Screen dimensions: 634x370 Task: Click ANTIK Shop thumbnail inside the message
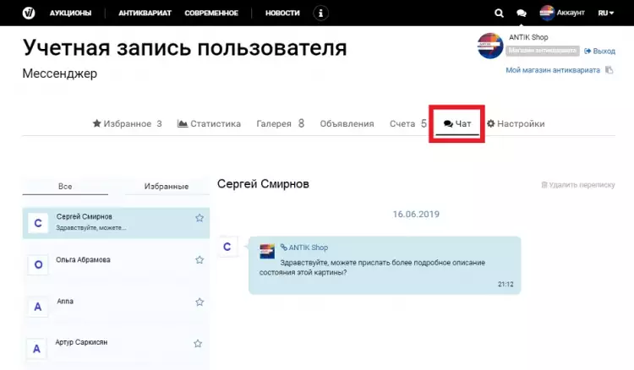tap(267, 251)
